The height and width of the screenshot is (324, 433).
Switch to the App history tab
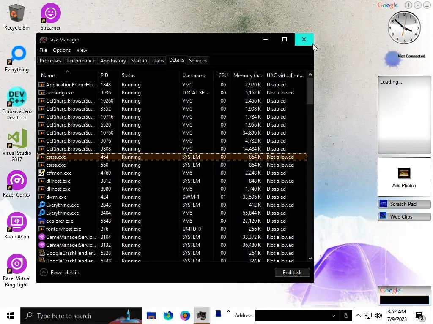(113, 61)
